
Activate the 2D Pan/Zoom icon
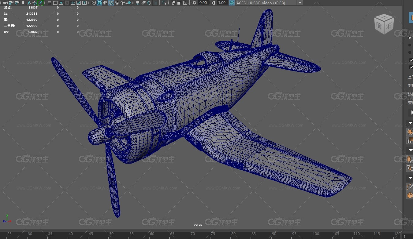(35, 3)
